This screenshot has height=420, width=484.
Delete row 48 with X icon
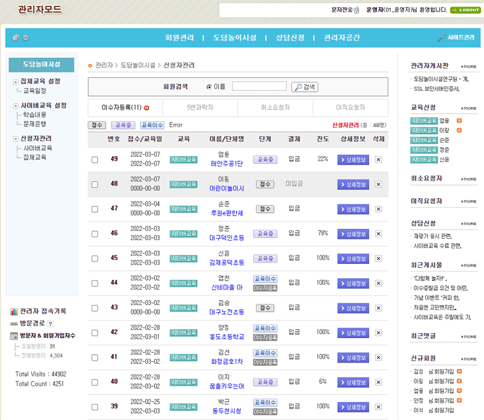378,185
